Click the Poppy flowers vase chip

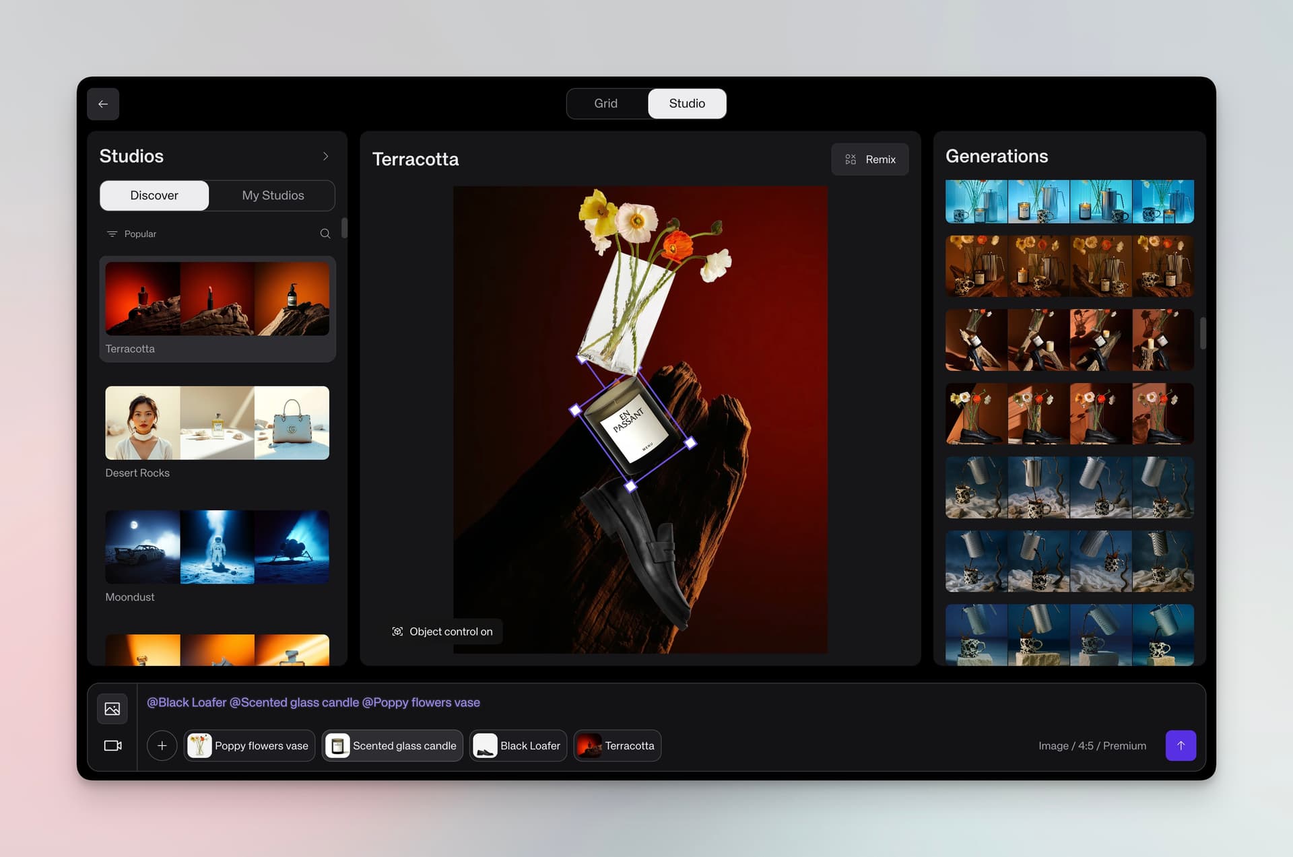(250, 746)
